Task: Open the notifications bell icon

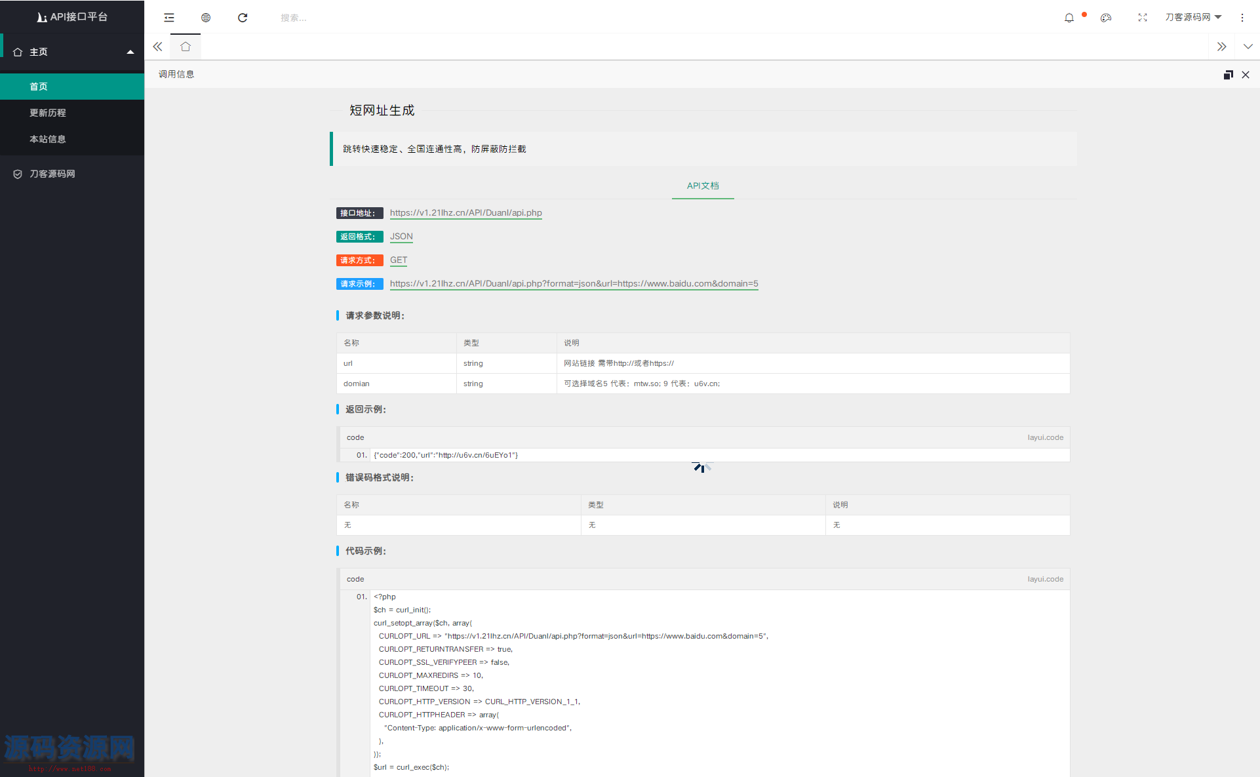Action: point(1069,18)
